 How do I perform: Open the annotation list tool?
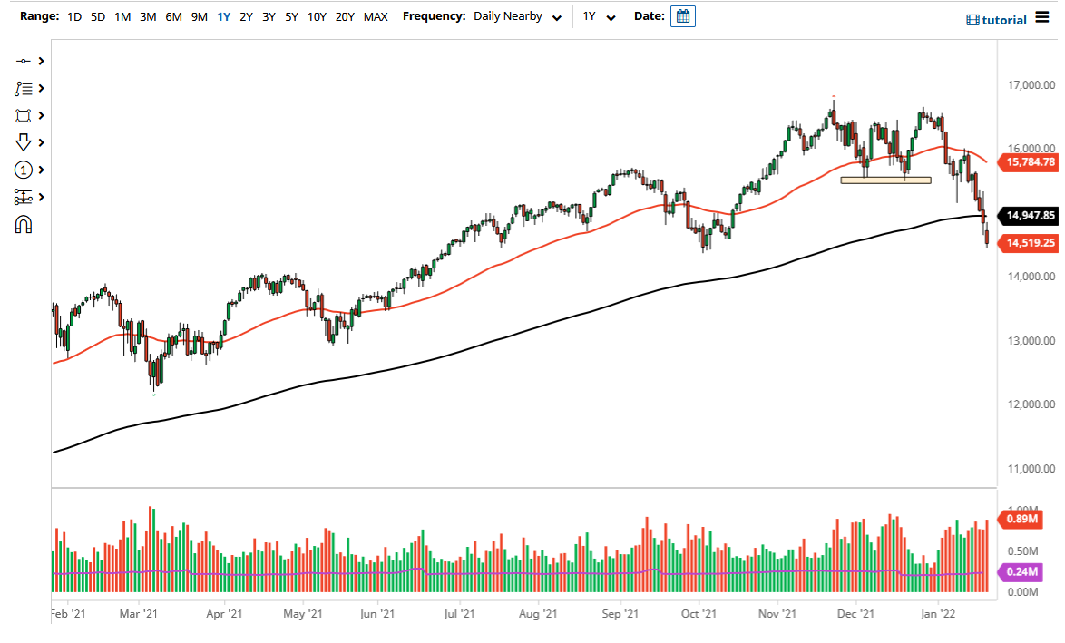(24, 88)
